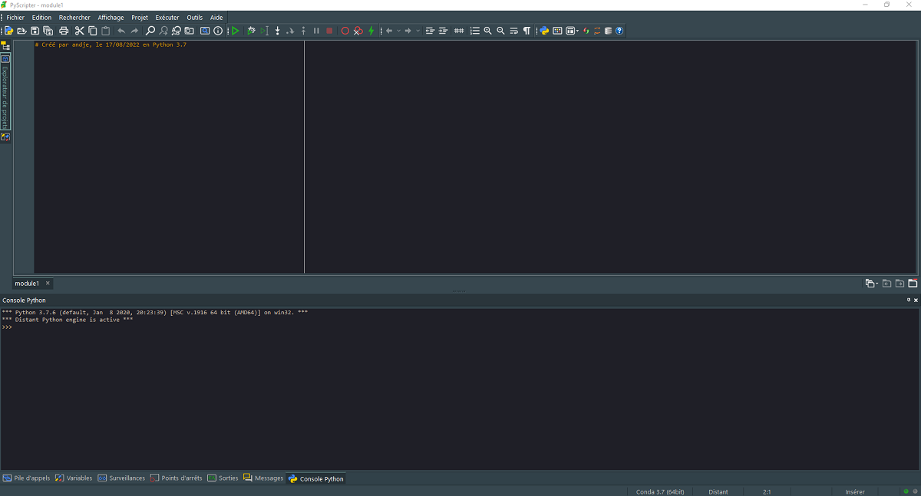Open the Python versions icon
This screenshot has height=496, width=921.
(544, 31)
